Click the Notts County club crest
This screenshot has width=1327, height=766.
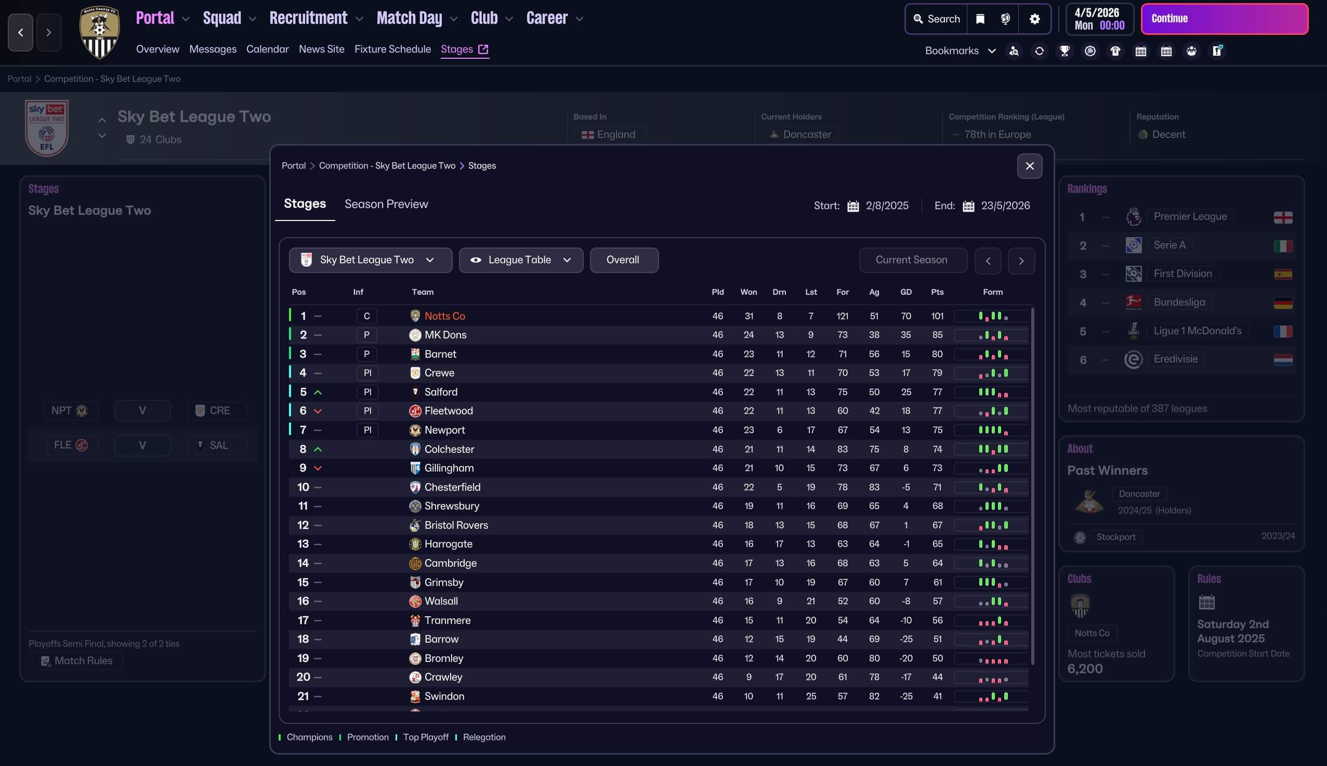coord(99,32)
